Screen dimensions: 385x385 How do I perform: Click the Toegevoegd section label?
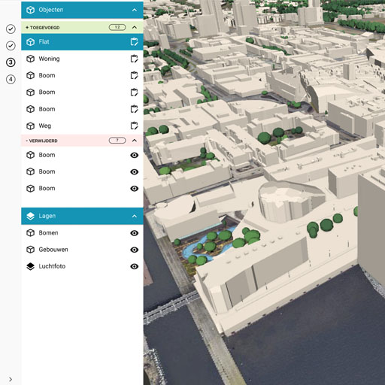point(43,28)
